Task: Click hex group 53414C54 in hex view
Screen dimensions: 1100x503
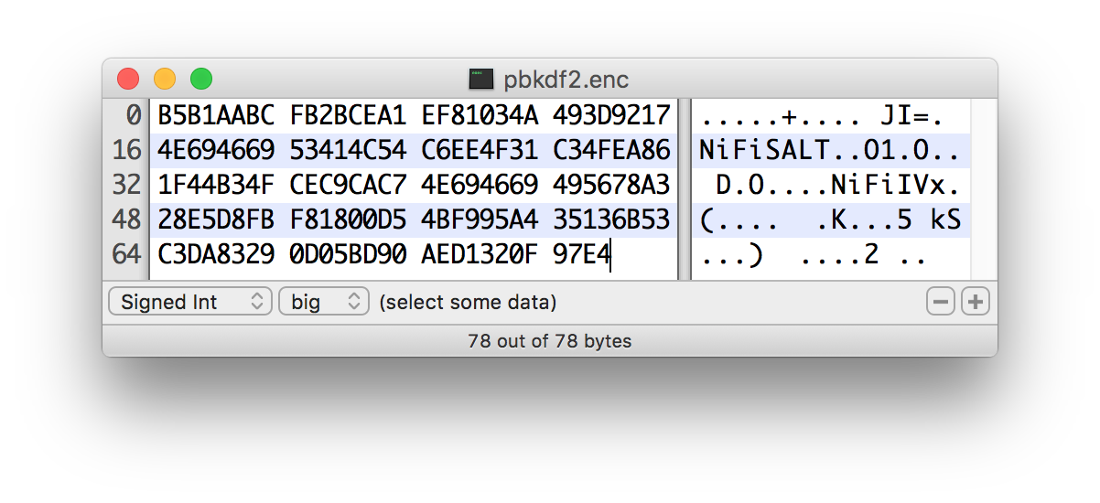Action: (348, 150)
